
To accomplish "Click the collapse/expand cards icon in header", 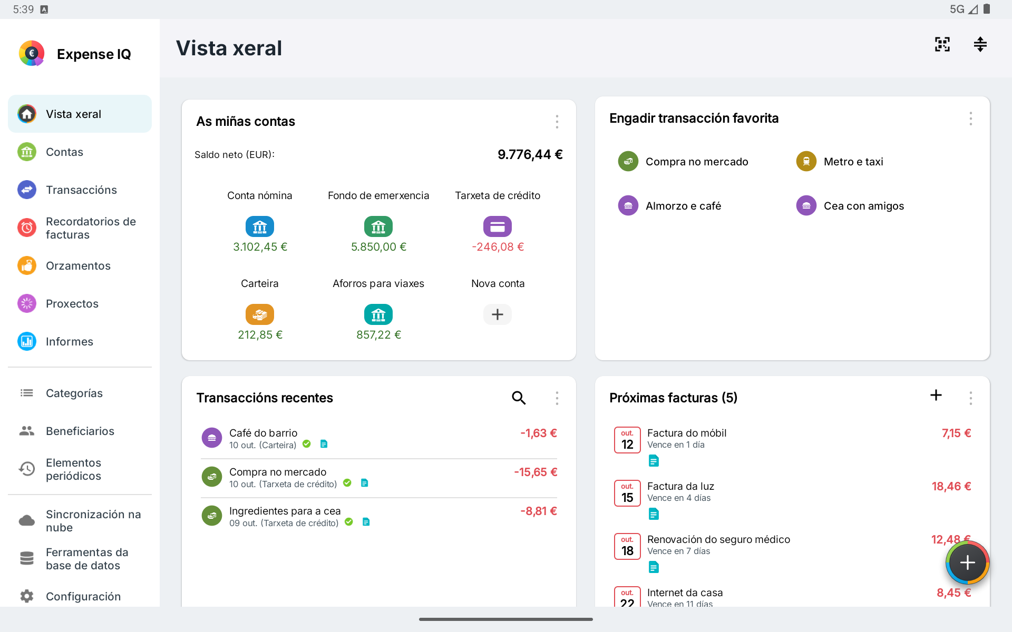I will (980, 44).
